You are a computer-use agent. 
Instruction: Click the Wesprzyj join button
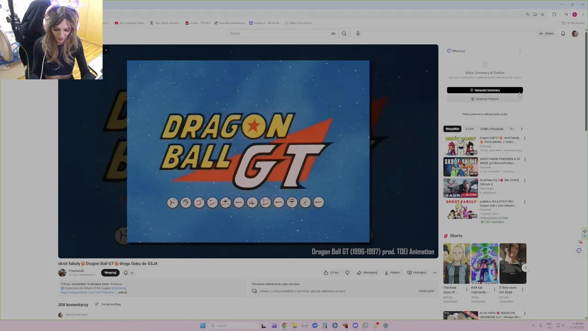110,273
